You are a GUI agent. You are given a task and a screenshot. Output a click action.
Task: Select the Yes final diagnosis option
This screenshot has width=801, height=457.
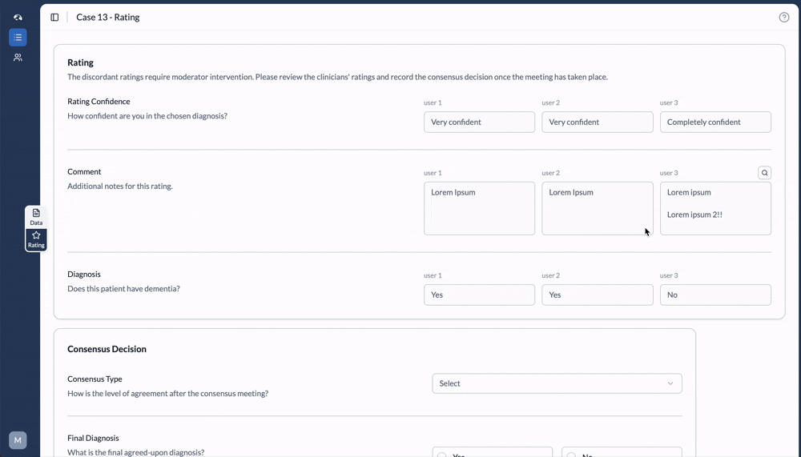tap(493, 452)
